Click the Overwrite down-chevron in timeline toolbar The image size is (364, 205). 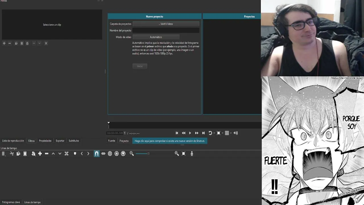60,153
